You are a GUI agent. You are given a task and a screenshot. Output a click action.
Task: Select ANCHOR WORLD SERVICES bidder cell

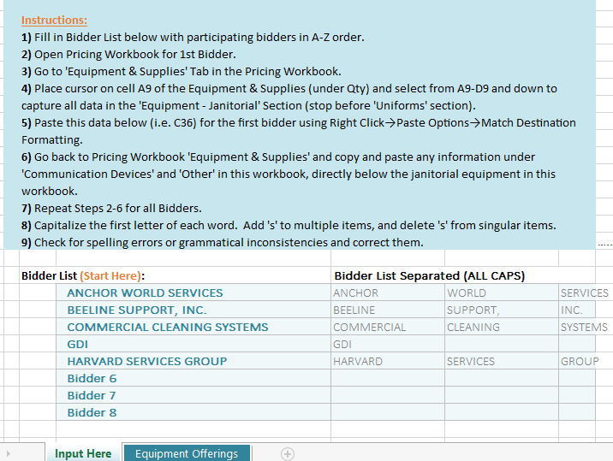193,293
